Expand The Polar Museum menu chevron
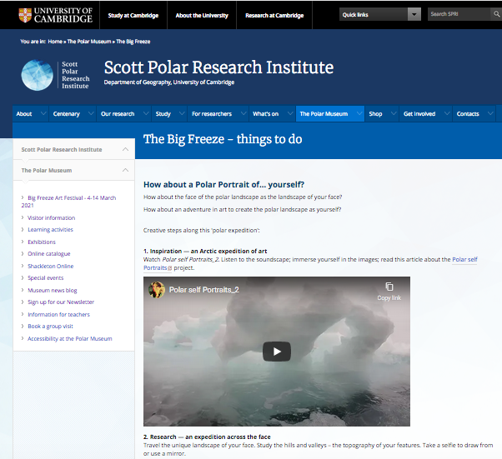Viewport: 502px width, 459px height. pos(359,113)
